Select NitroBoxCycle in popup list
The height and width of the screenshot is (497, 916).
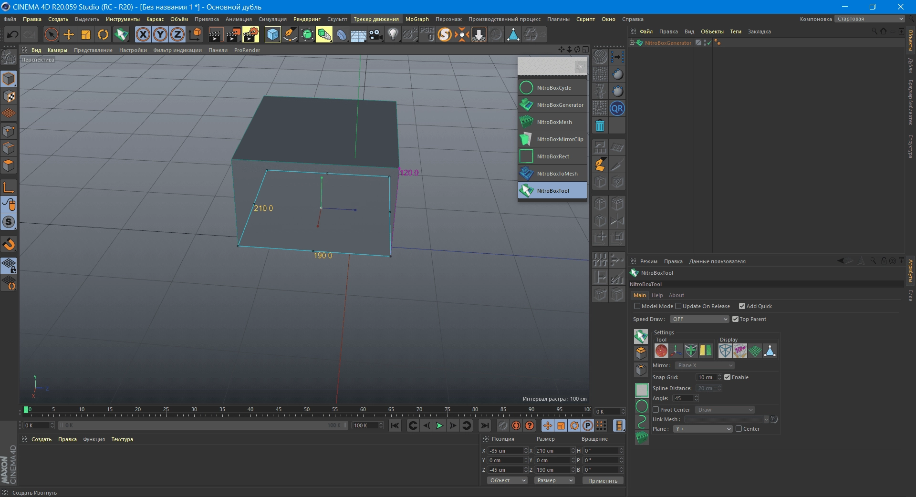pyautogui.click(x=552, y=88)
